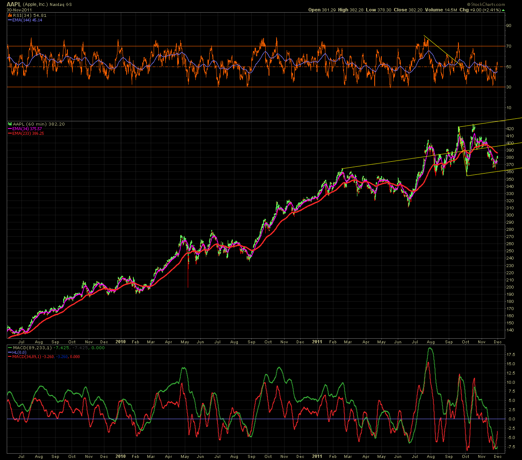Click the green candlestick icon beside AAPL (60 min)
The image size is (522, 460).
tap(10, 124)
